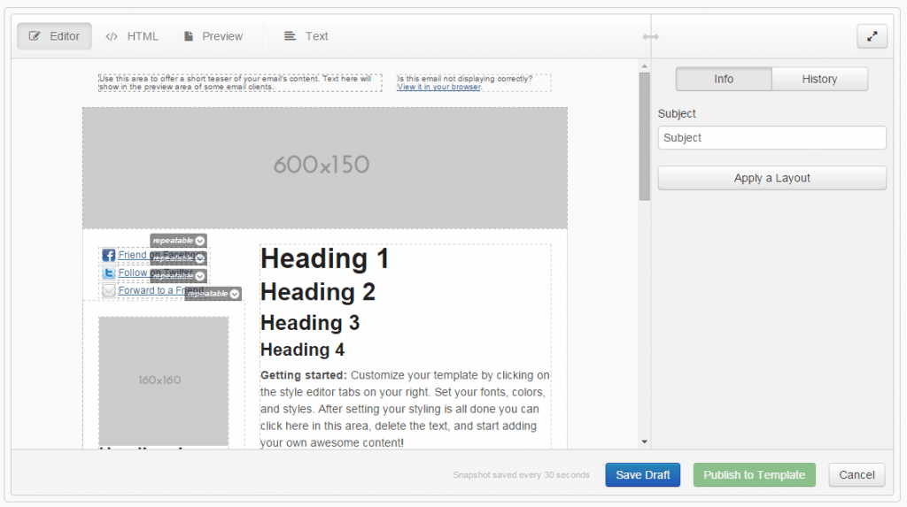Select the 600x150 header image placeholder
Viewport: 907px width, 507px height.
coord(324,167)
